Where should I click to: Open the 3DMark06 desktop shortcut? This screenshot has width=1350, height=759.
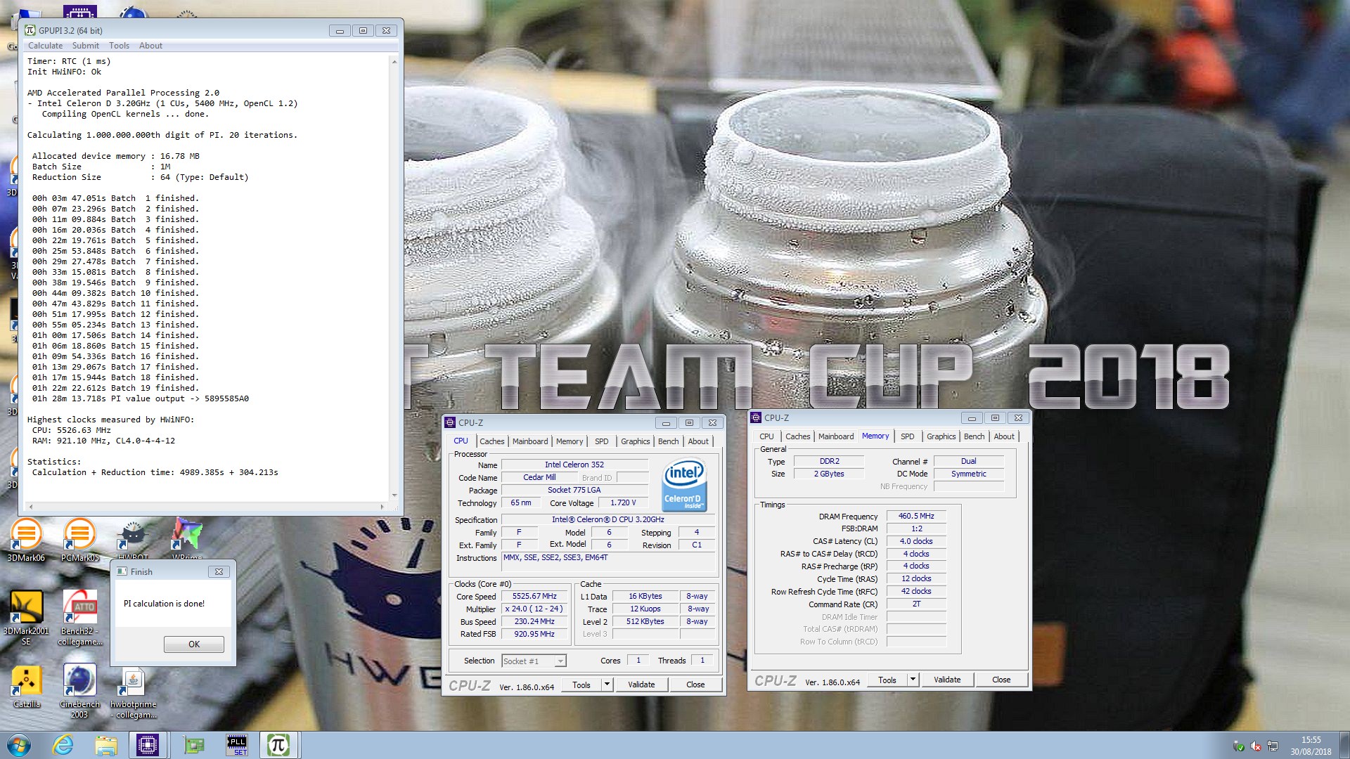(x=26, y=540)
